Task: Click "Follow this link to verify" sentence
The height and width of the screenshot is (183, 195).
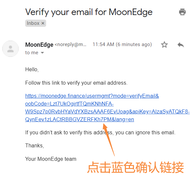Action: (76, 83)
